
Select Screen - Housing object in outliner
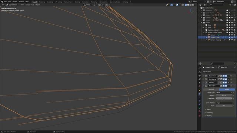216,40
